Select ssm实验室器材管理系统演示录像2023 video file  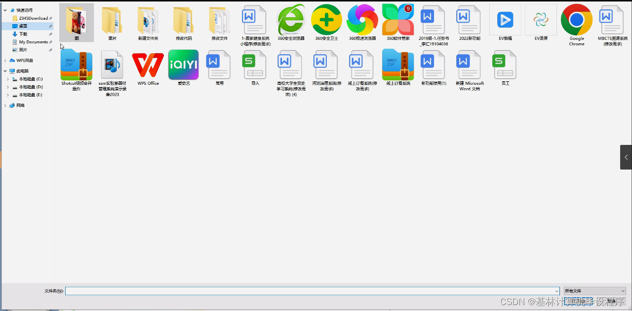[112, 73]
